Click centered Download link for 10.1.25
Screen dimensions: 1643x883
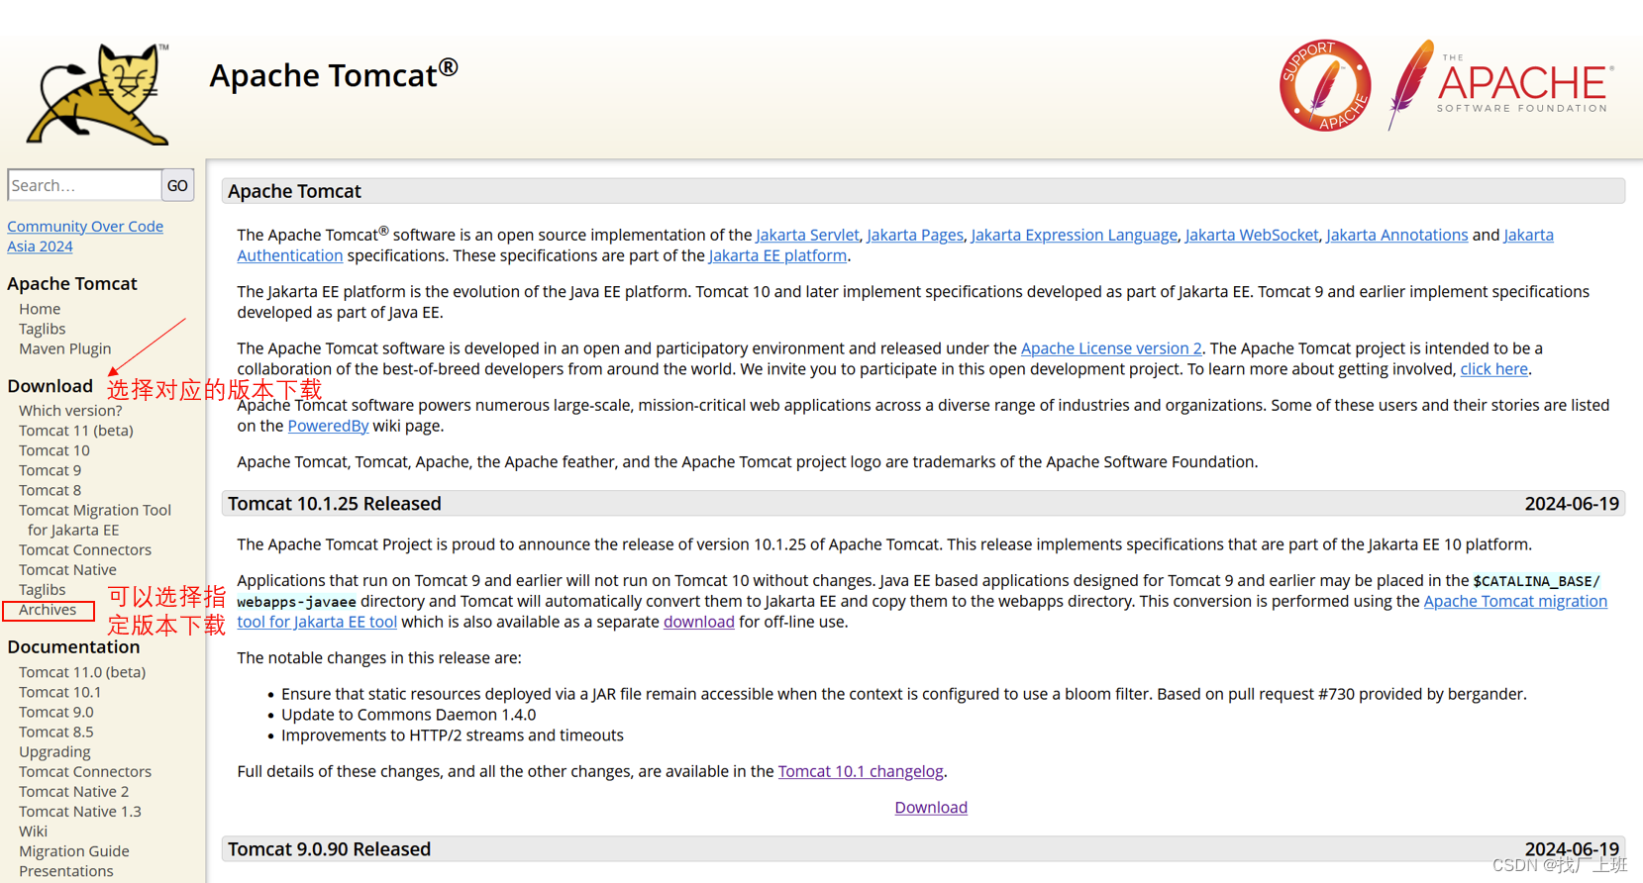click(931, 808)
